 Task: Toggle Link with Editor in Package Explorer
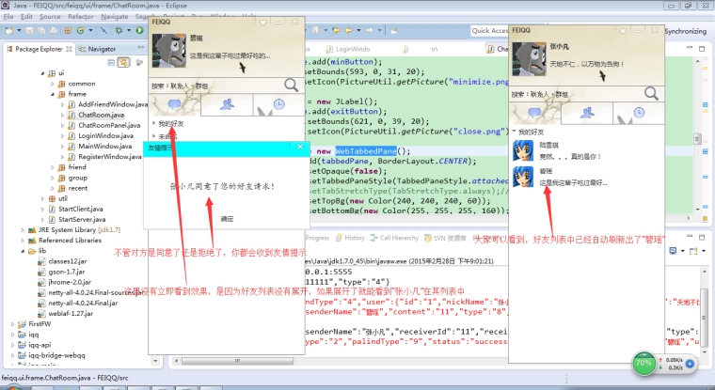(123, 62)
